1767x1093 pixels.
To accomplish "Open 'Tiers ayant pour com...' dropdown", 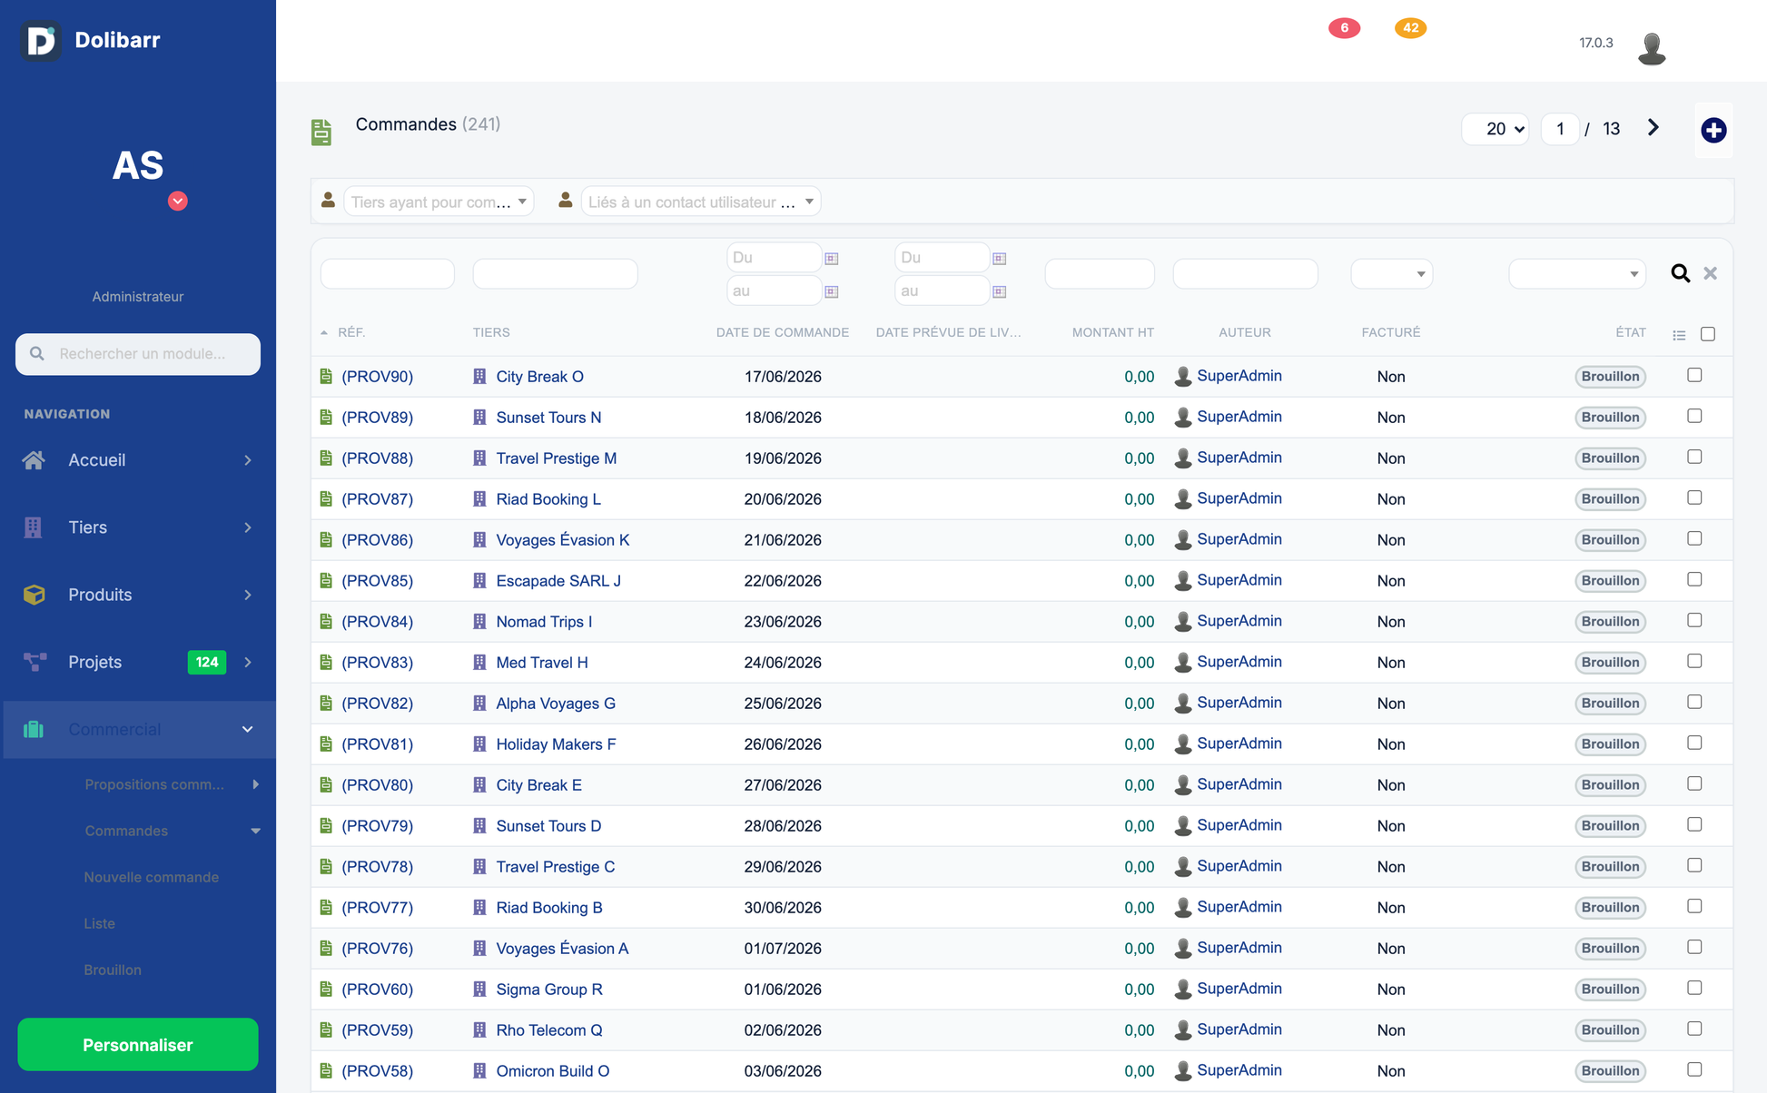I will pos(439,202).
